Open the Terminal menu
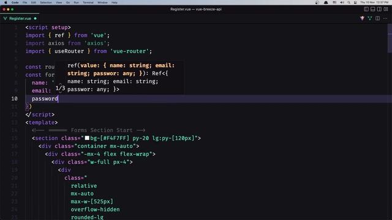This screenshot has height=220, width=392. pyautogui.click(x=88, y=2)
